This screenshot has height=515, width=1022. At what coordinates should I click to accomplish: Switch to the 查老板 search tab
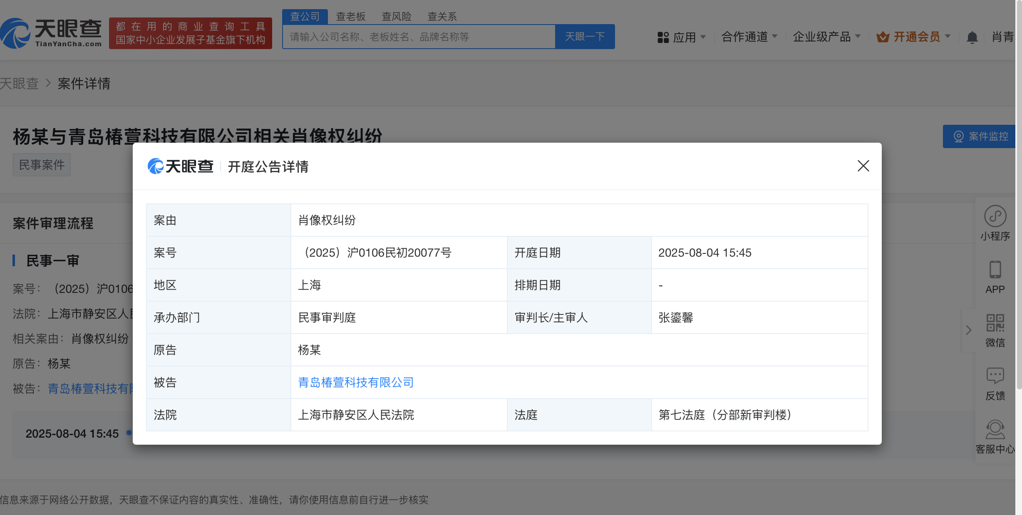pyautogui.click(x=350, y=17)
